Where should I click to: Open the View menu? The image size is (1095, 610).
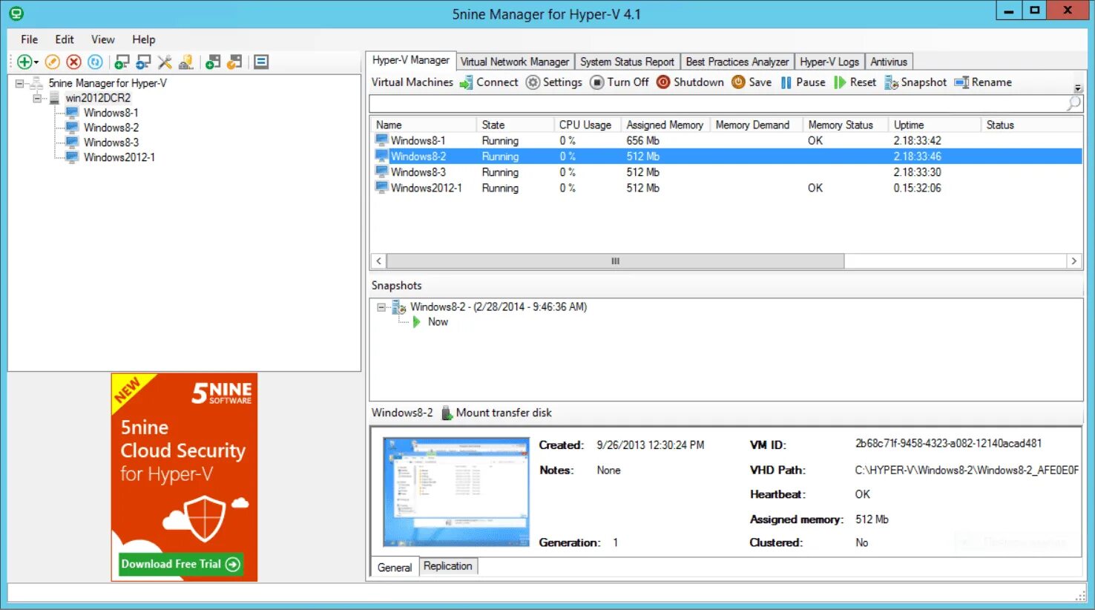coord(103,39)
